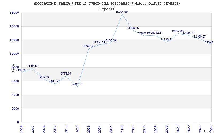Click the 6265.10 data label

click(x=44, y=77)
